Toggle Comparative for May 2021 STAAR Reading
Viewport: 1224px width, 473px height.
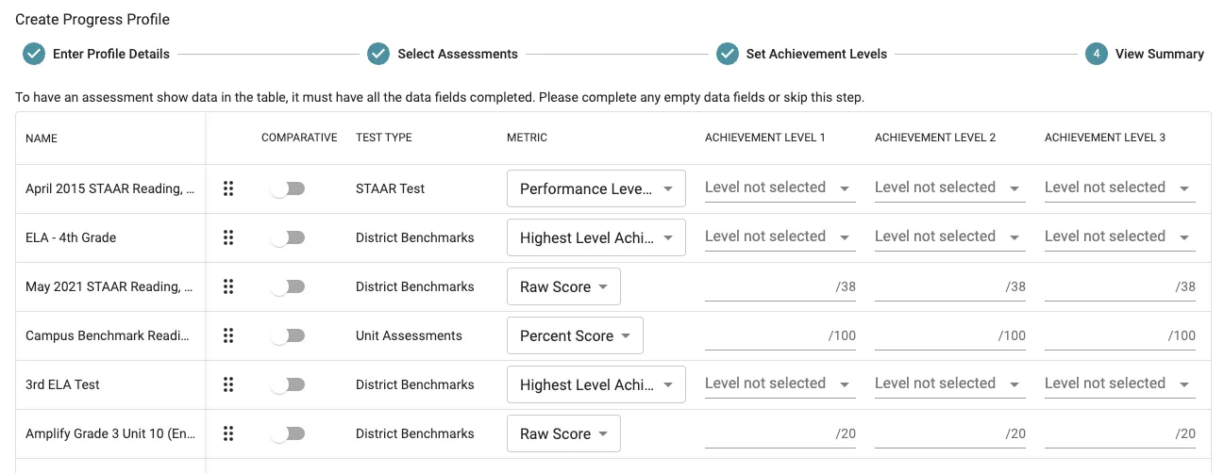pyautogui.click(x=288, y=286)
